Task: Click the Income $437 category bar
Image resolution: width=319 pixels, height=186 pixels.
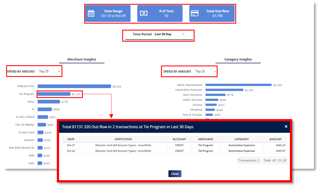Action: tap(211, 105)
